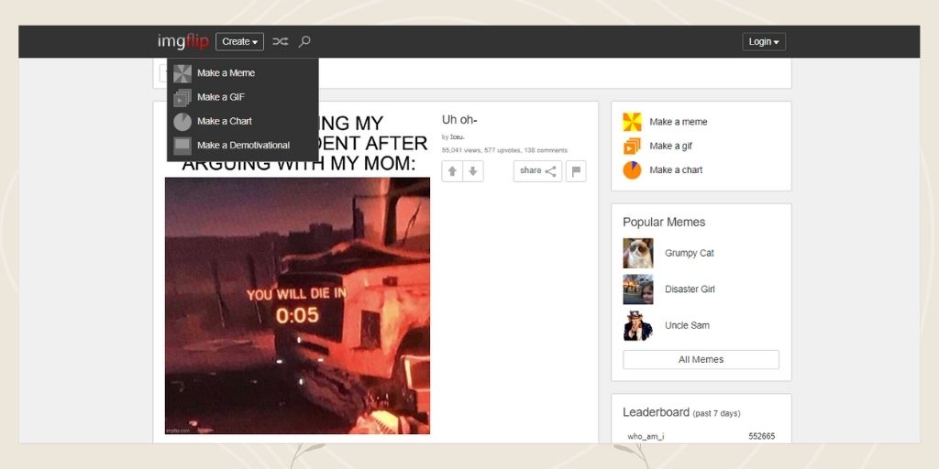
Task: Click the Popular Memes heading
Action: [x=664, y=222]
